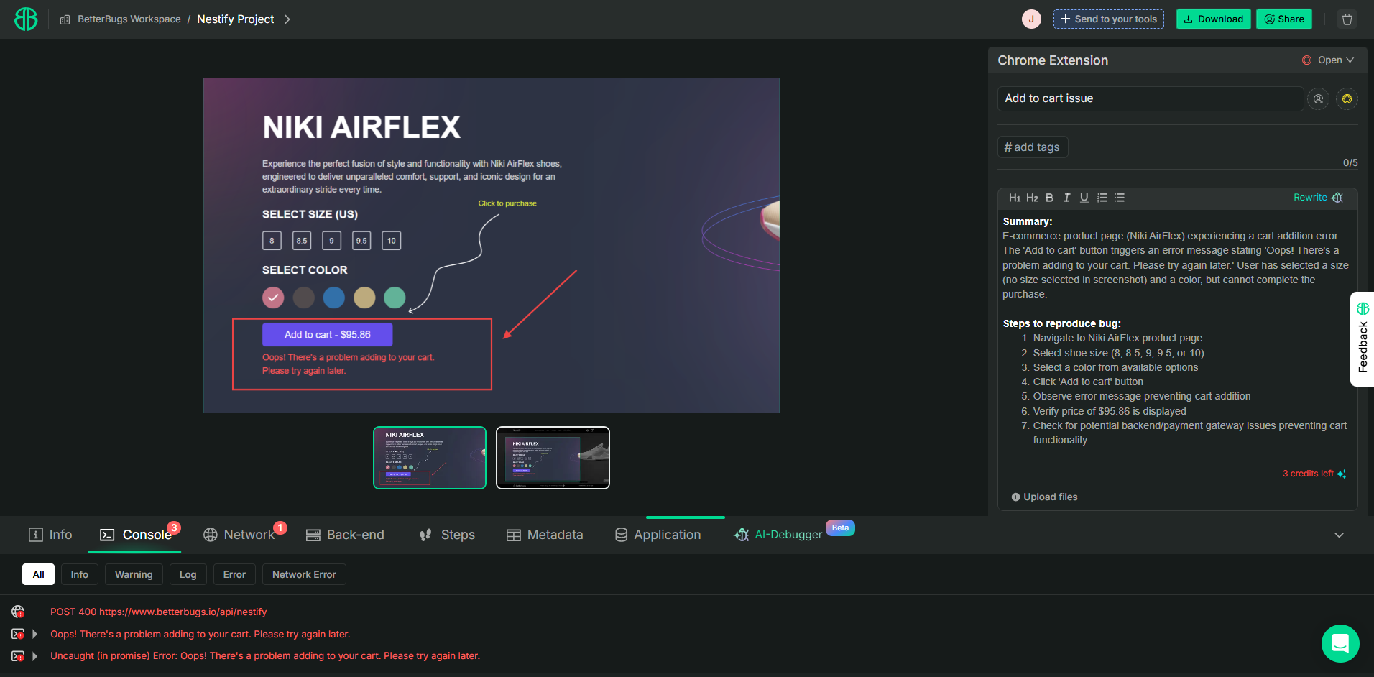Click the user avatar J
Screen dimensions: 1374x677
coord(1031,19)
